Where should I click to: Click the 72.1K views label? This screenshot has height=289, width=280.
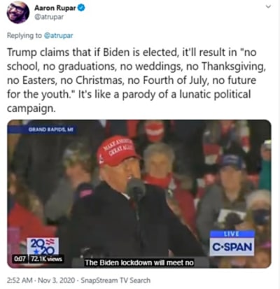(x=45, y=259)
